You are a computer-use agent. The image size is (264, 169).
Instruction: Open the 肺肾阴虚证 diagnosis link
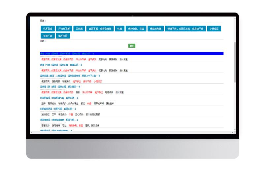click(x=59, y=98)
